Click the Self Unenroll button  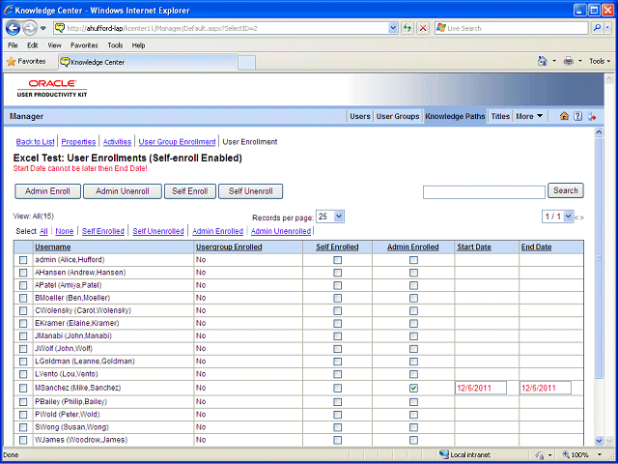(251, 191)
